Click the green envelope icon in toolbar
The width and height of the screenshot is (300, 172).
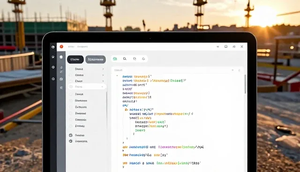tap(115, 59)
